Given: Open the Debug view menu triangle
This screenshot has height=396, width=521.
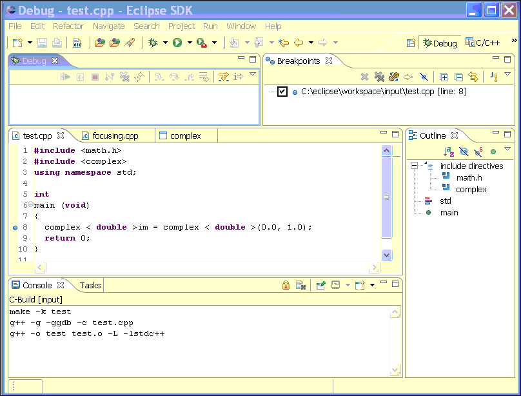Looking at the screenshot, I should coord(253,74).
